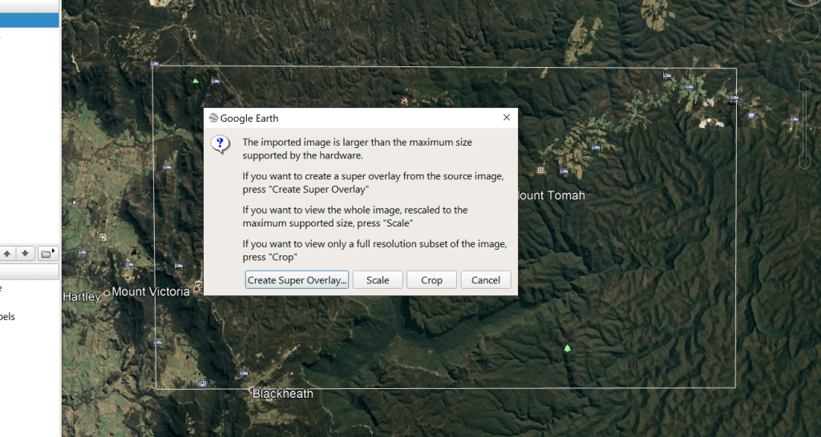Close the Google Earth dialog with X
Viewport: 821px width, 437px height.
[x=507, y=118]
